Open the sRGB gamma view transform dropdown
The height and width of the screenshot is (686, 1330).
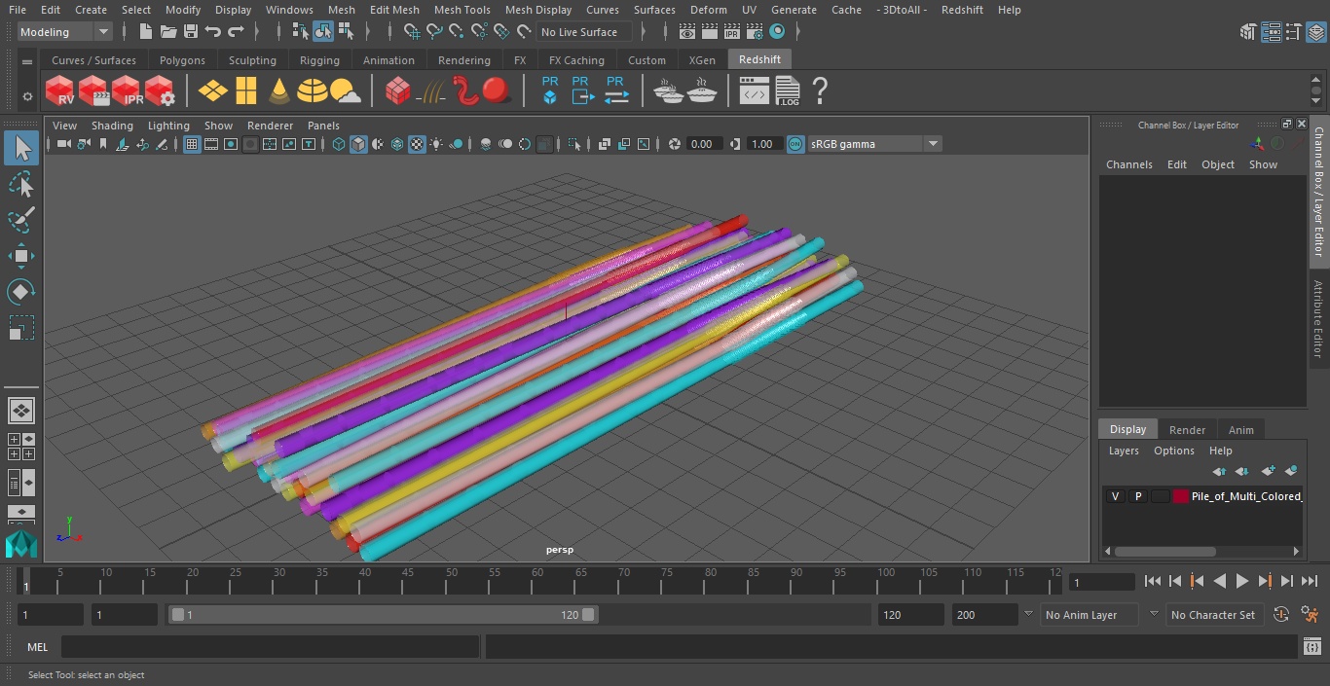pos(874,144)
